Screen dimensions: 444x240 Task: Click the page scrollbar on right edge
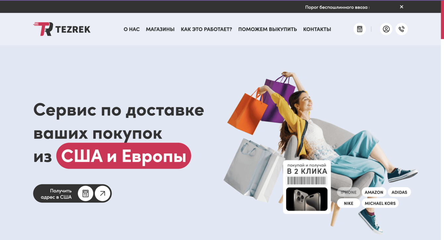442,20
